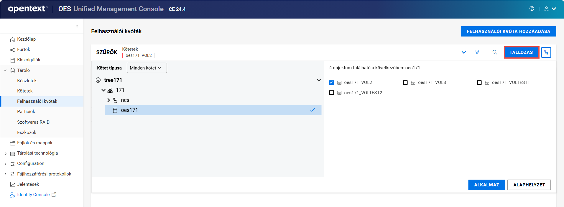Click the search magnifier icon
The image size is (564, 207).
[x=495, y=52]
